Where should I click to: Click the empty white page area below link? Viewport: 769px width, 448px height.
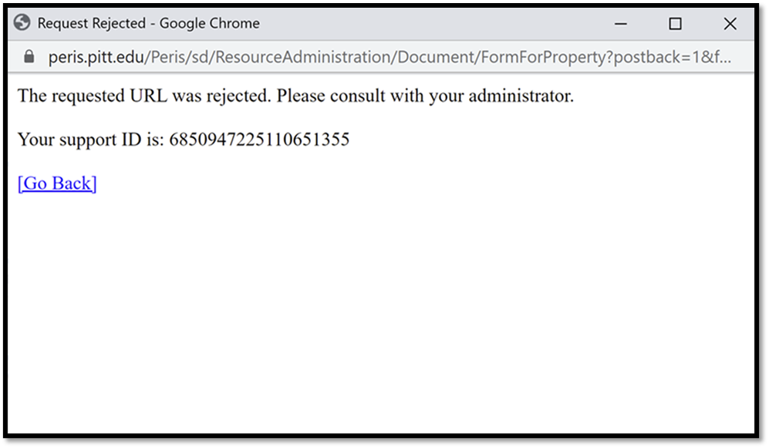coord(381,314)
